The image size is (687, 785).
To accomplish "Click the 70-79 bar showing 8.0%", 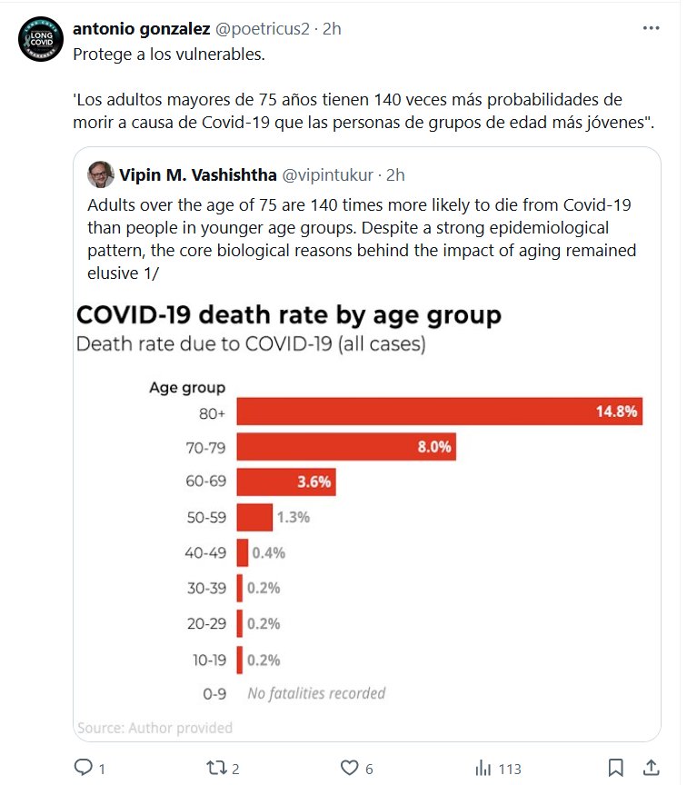I will [346, 446].
